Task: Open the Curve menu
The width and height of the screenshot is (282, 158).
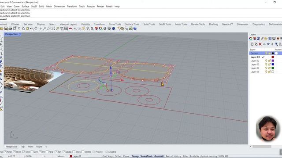Action: coord(17,6)
